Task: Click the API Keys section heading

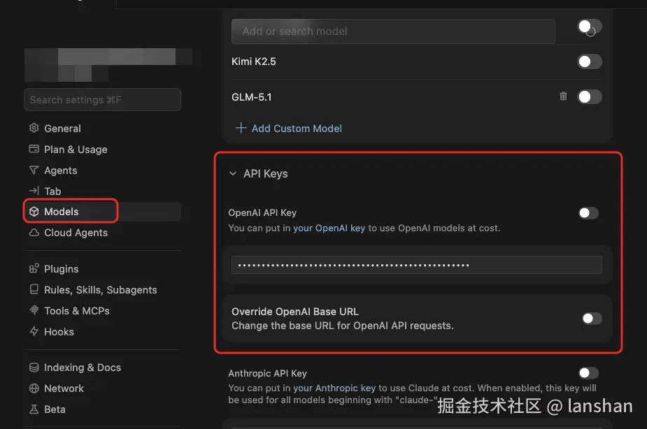Action: (x=265, y=173)
